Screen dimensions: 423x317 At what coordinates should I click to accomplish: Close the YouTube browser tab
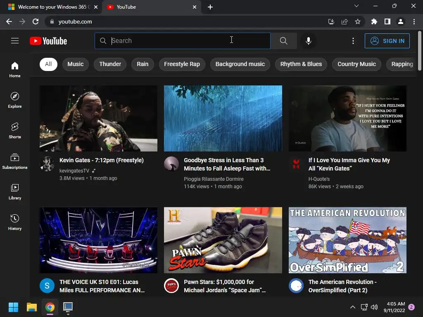point(195,7)
